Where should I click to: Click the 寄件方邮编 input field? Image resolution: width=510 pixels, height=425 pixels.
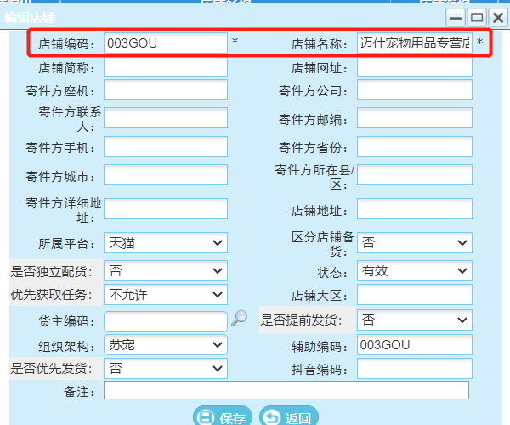[415, 117]
